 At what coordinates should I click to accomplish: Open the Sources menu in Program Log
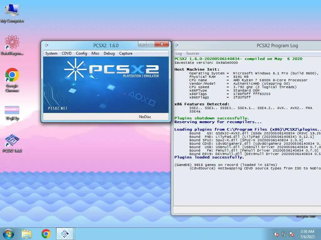192,53
